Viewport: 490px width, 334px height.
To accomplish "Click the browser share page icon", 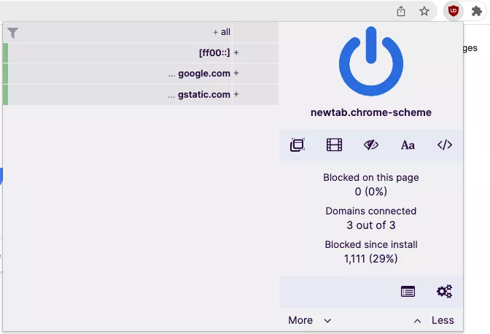I will [x=401, y=11].
